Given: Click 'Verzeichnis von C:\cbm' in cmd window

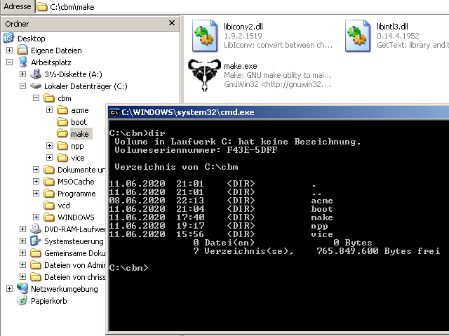Looking at the screenshot, I should click(x=176, y=167).
